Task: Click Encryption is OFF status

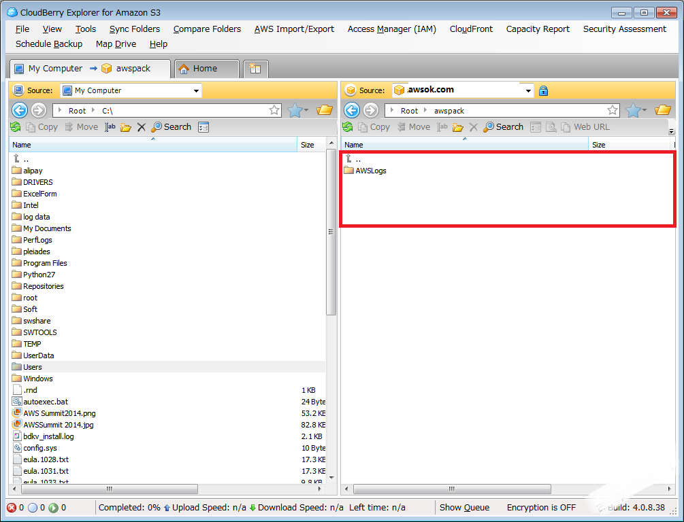Action: click(x=541, y=508)
